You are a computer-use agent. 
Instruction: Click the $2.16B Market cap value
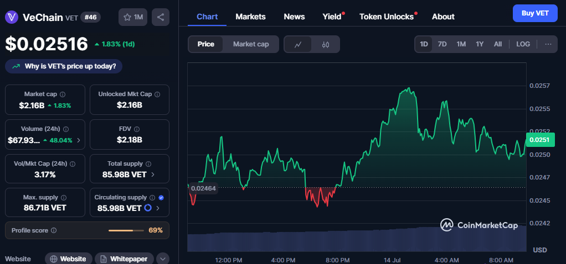click(x=32, y=105)
